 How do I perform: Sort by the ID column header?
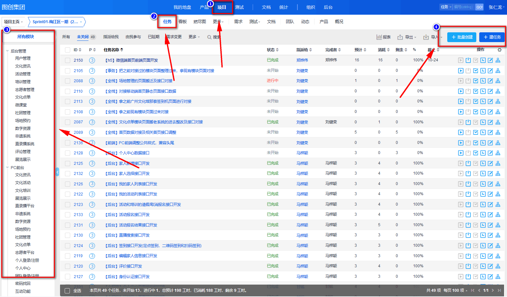[78, 50]
